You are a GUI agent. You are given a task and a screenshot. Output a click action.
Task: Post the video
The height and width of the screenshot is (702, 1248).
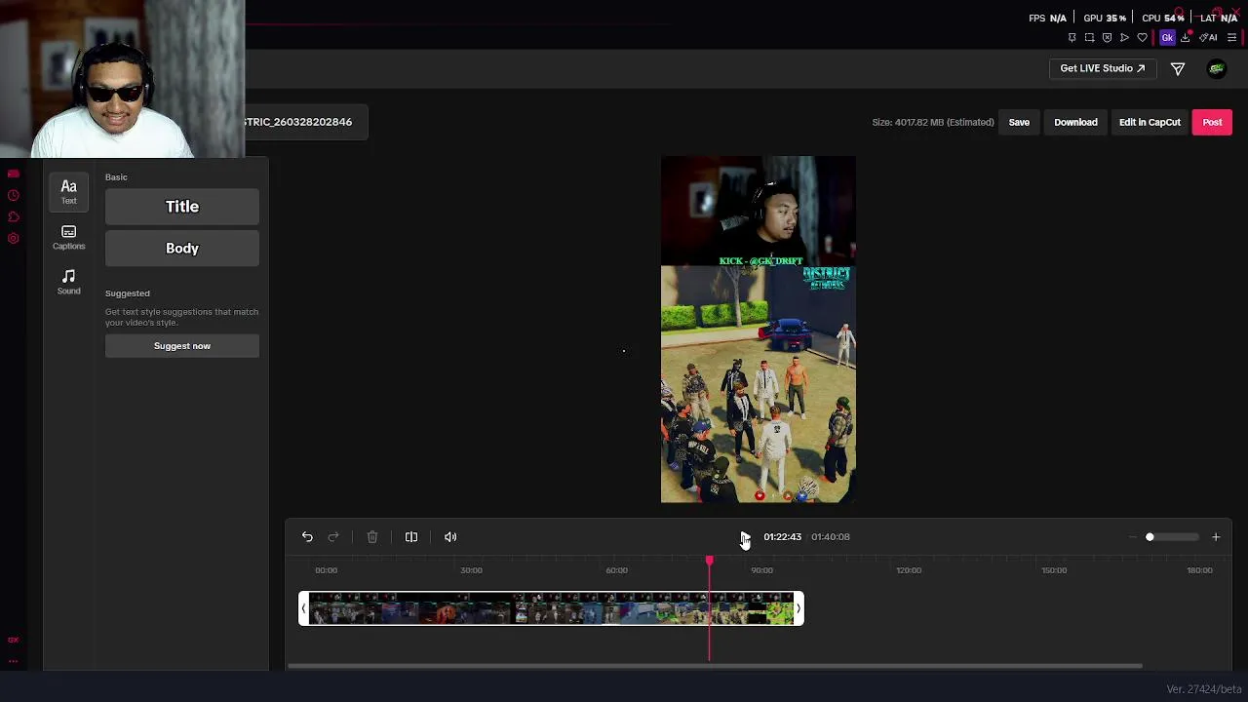[1212, 122]
